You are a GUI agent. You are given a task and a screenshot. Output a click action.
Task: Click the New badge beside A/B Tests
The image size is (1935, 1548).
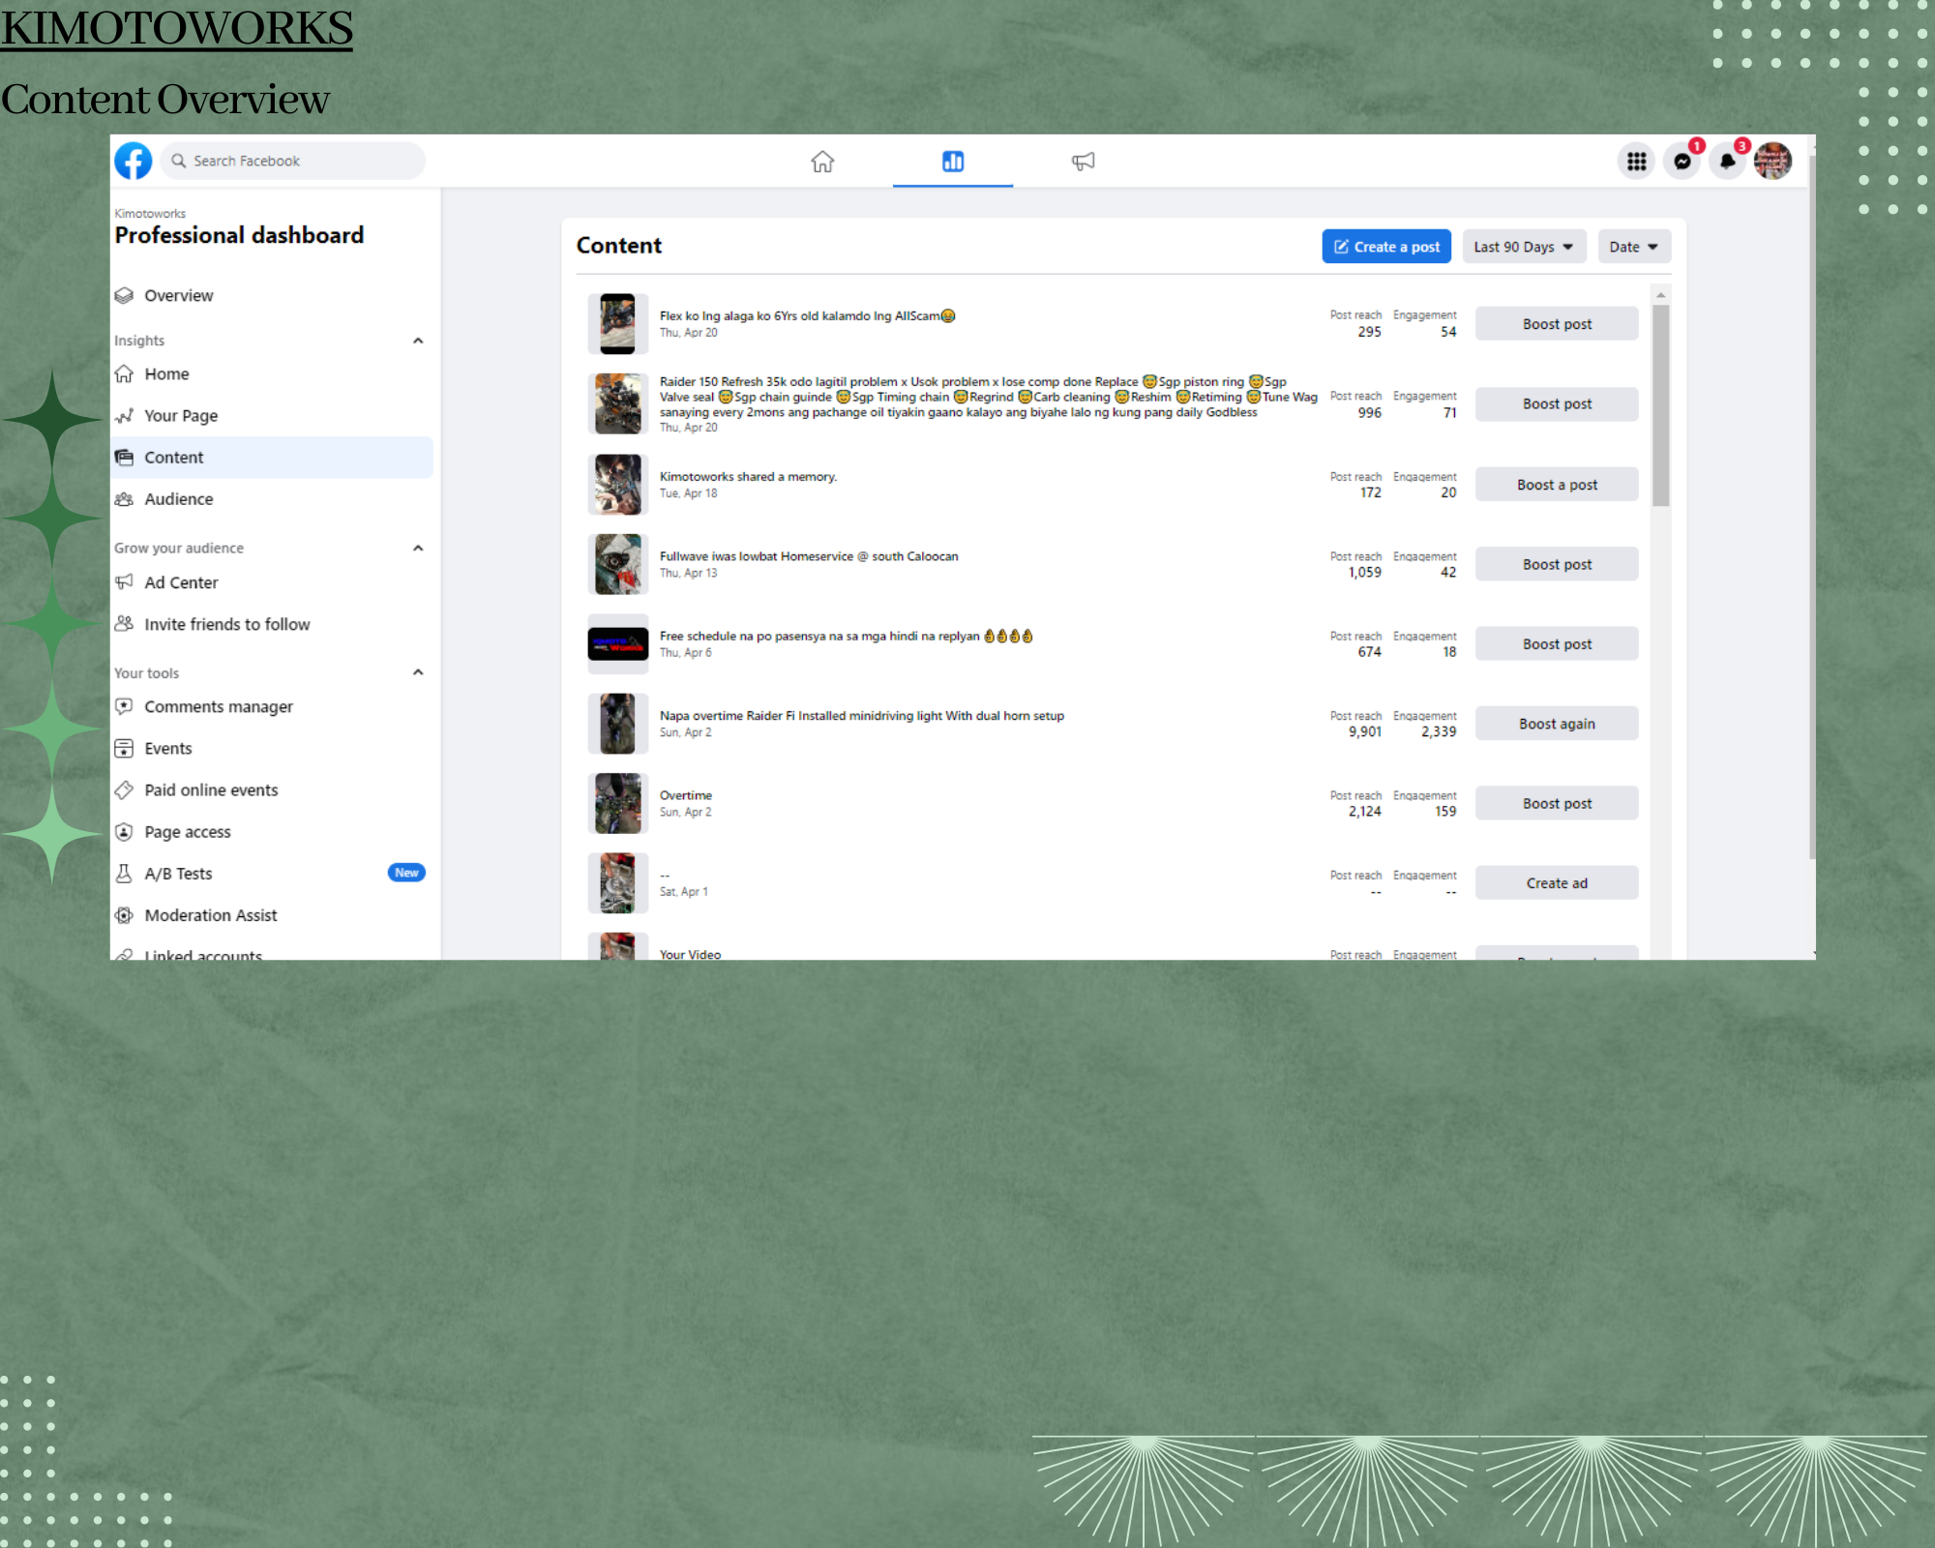pyautogui.click(x=406, y=873)
